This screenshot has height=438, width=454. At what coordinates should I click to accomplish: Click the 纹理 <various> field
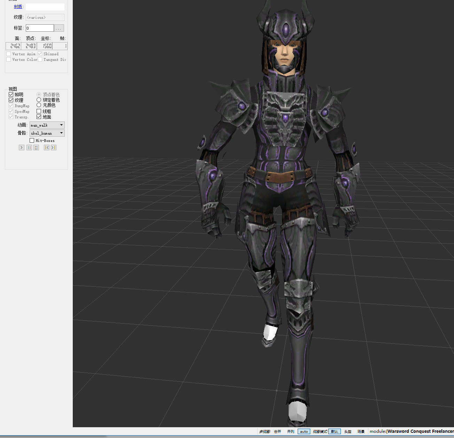pos(45,17)
